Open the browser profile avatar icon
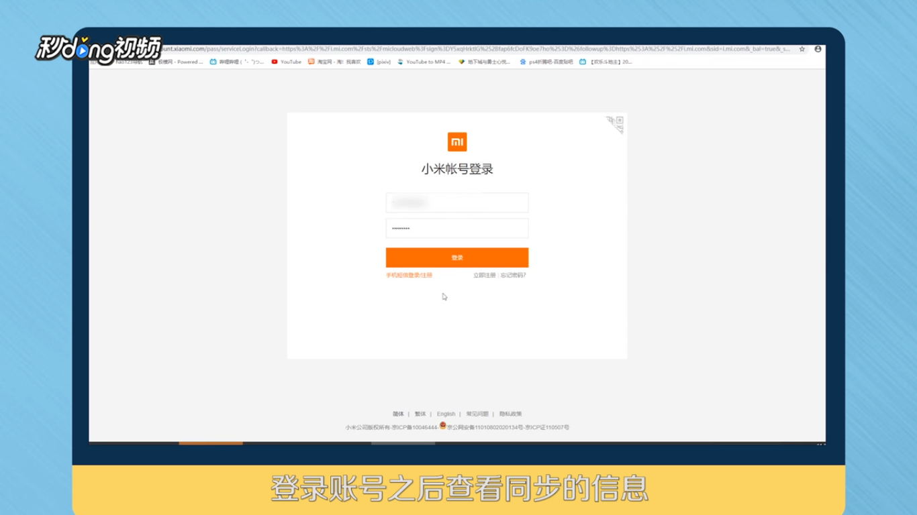917x515 pixels. click(x=818, y=49)
